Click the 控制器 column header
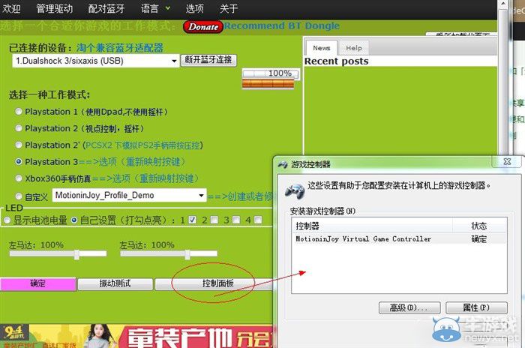Viewport: 525px width, 348px height. coord(372,226)
